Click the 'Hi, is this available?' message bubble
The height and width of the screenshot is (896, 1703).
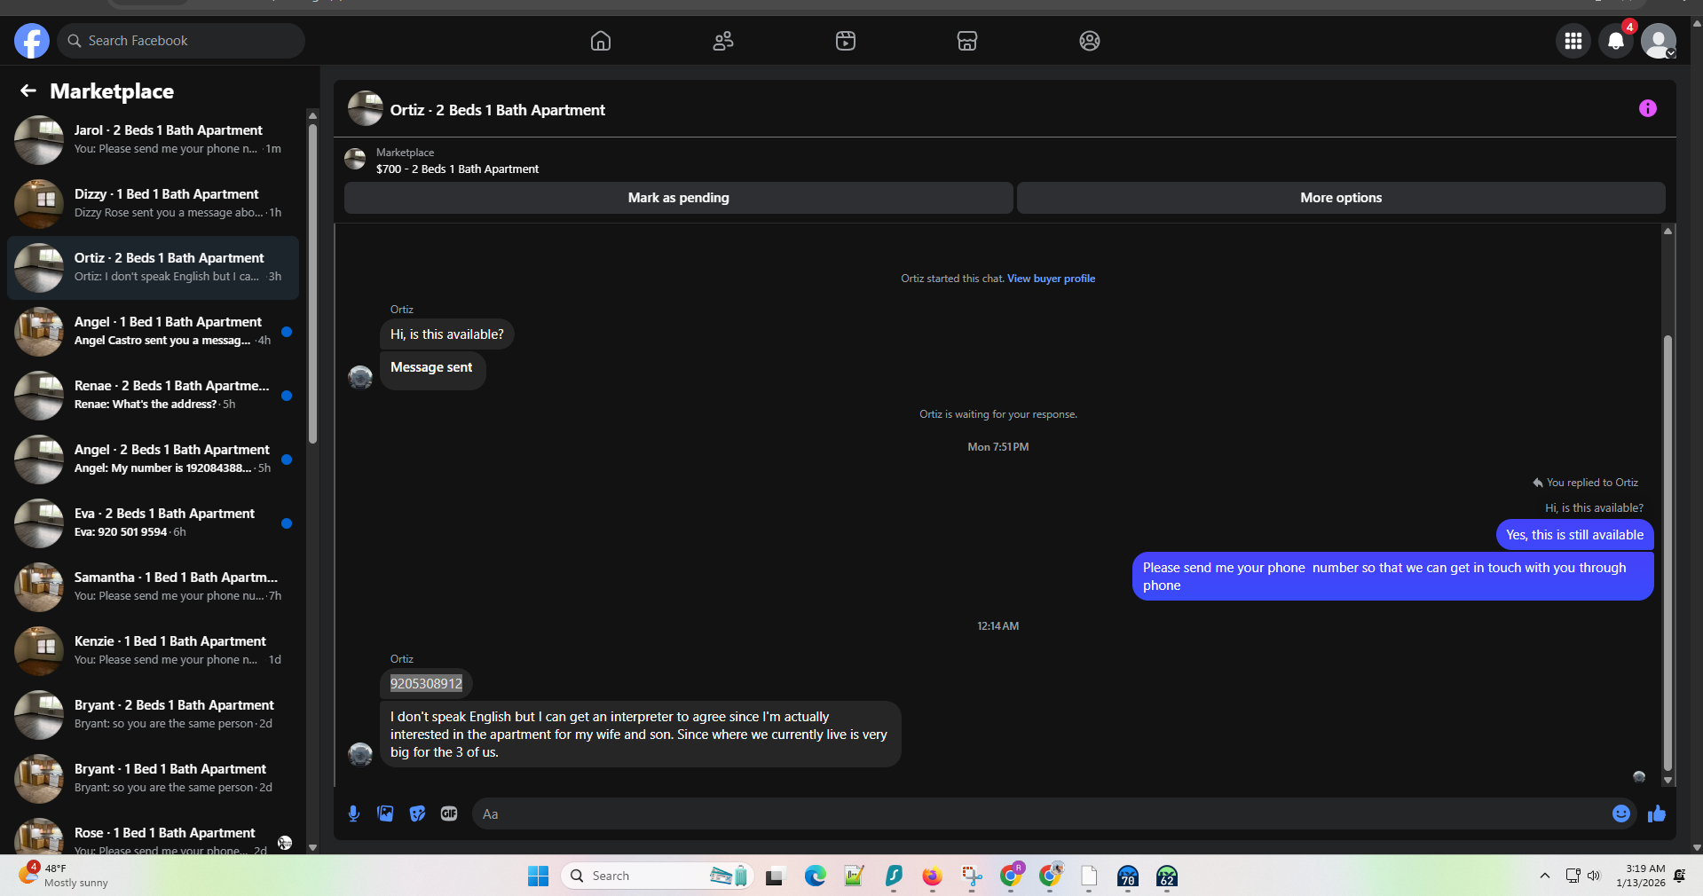446,334
